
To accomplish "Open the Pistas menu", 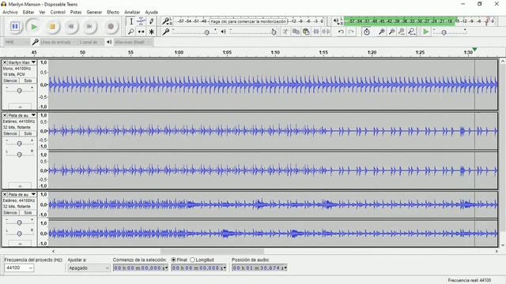I will pyautogui.click(x=76, y=12).
